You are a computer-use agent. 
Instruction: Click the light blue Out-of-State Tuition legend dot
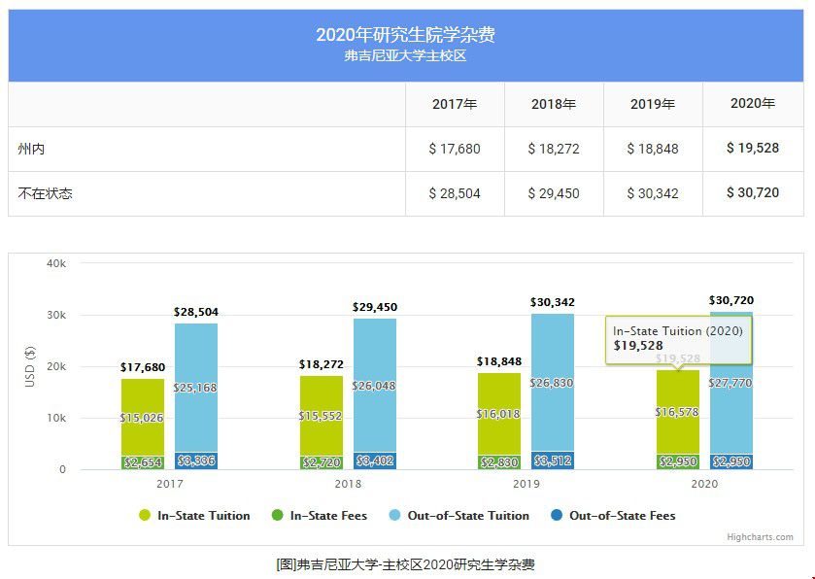pyautogui.click(x=395, y=516)
